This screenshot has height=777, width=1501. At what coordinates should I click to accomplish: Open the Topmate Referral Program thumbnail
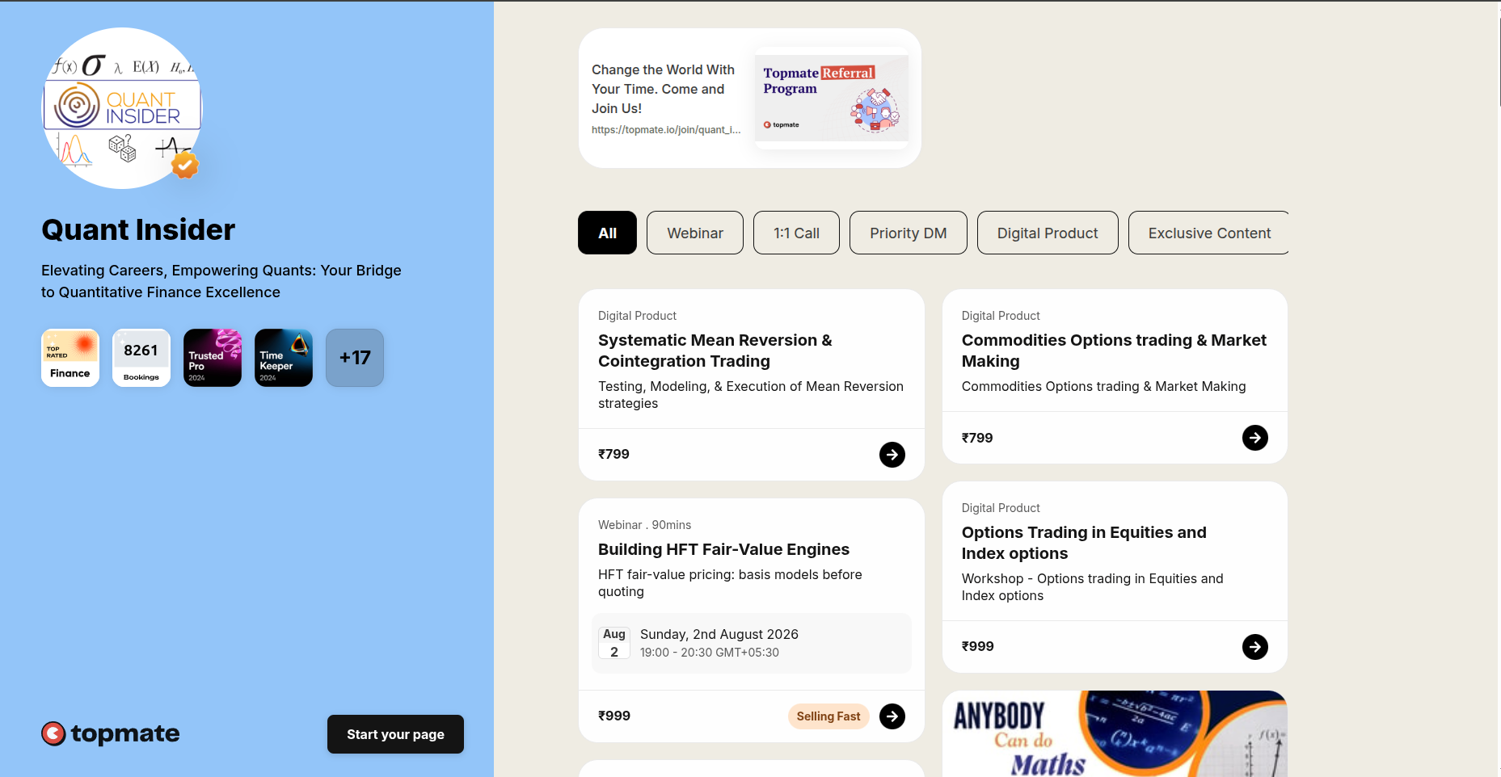tap(832, 98)
